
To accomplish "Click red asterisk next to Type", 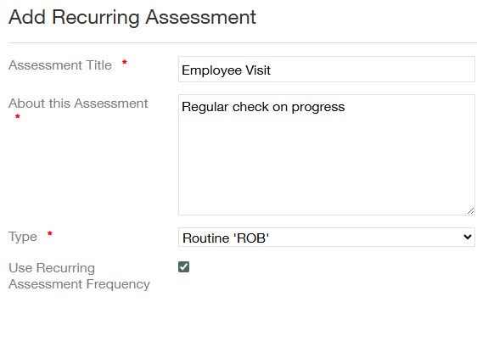I will pos(50,234).
